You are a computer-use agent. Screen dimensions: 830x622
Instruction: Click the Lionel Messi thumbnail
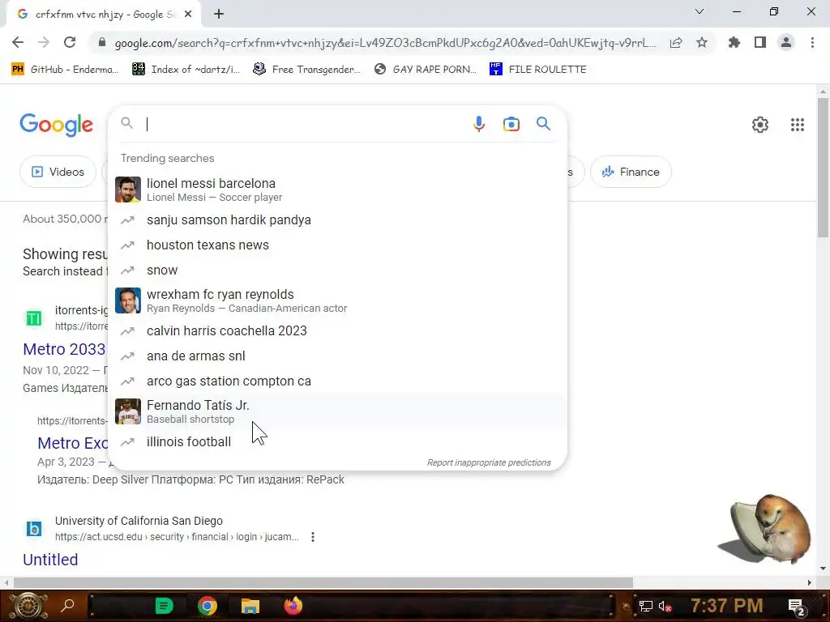click(128, 190)
